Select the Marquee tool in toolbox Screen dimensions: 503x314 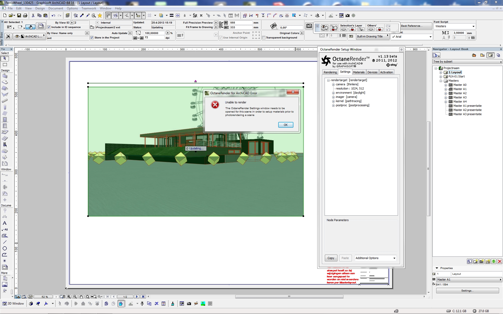5,65
